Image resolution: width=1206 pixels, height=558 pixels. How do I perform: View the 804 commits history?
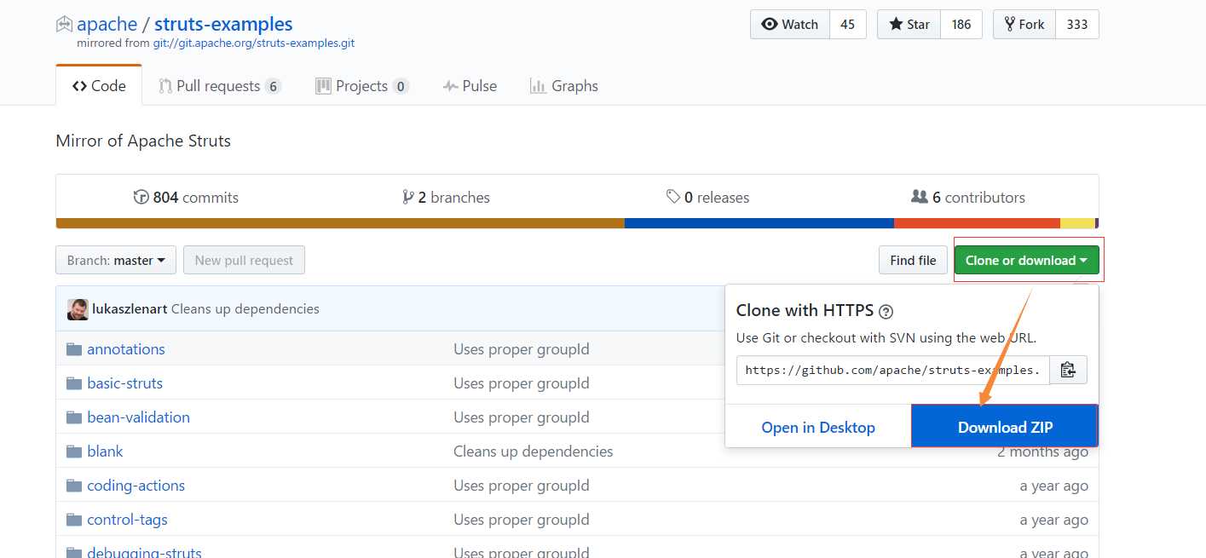[x=186, y=197]
